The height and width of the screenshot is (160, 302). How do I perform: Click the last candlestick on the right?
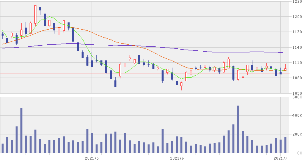pos(285,70)
